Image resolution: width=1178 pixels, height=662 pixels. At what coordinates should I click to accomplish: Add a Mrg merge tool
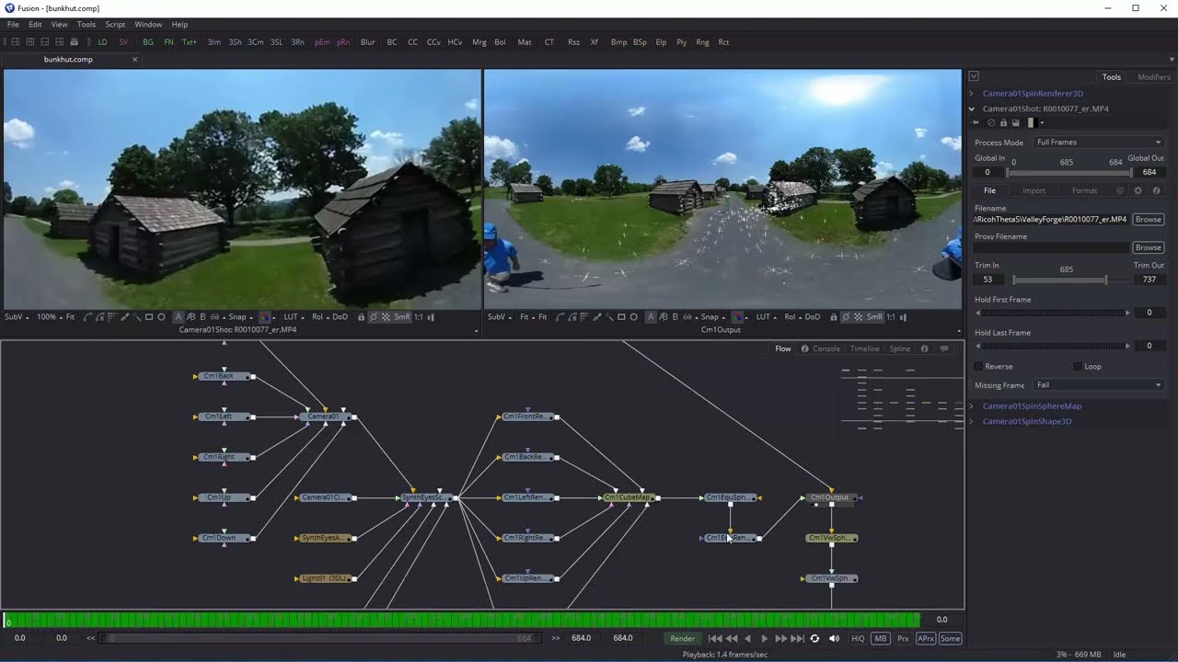pyautogui.click(x=479, y=42)
